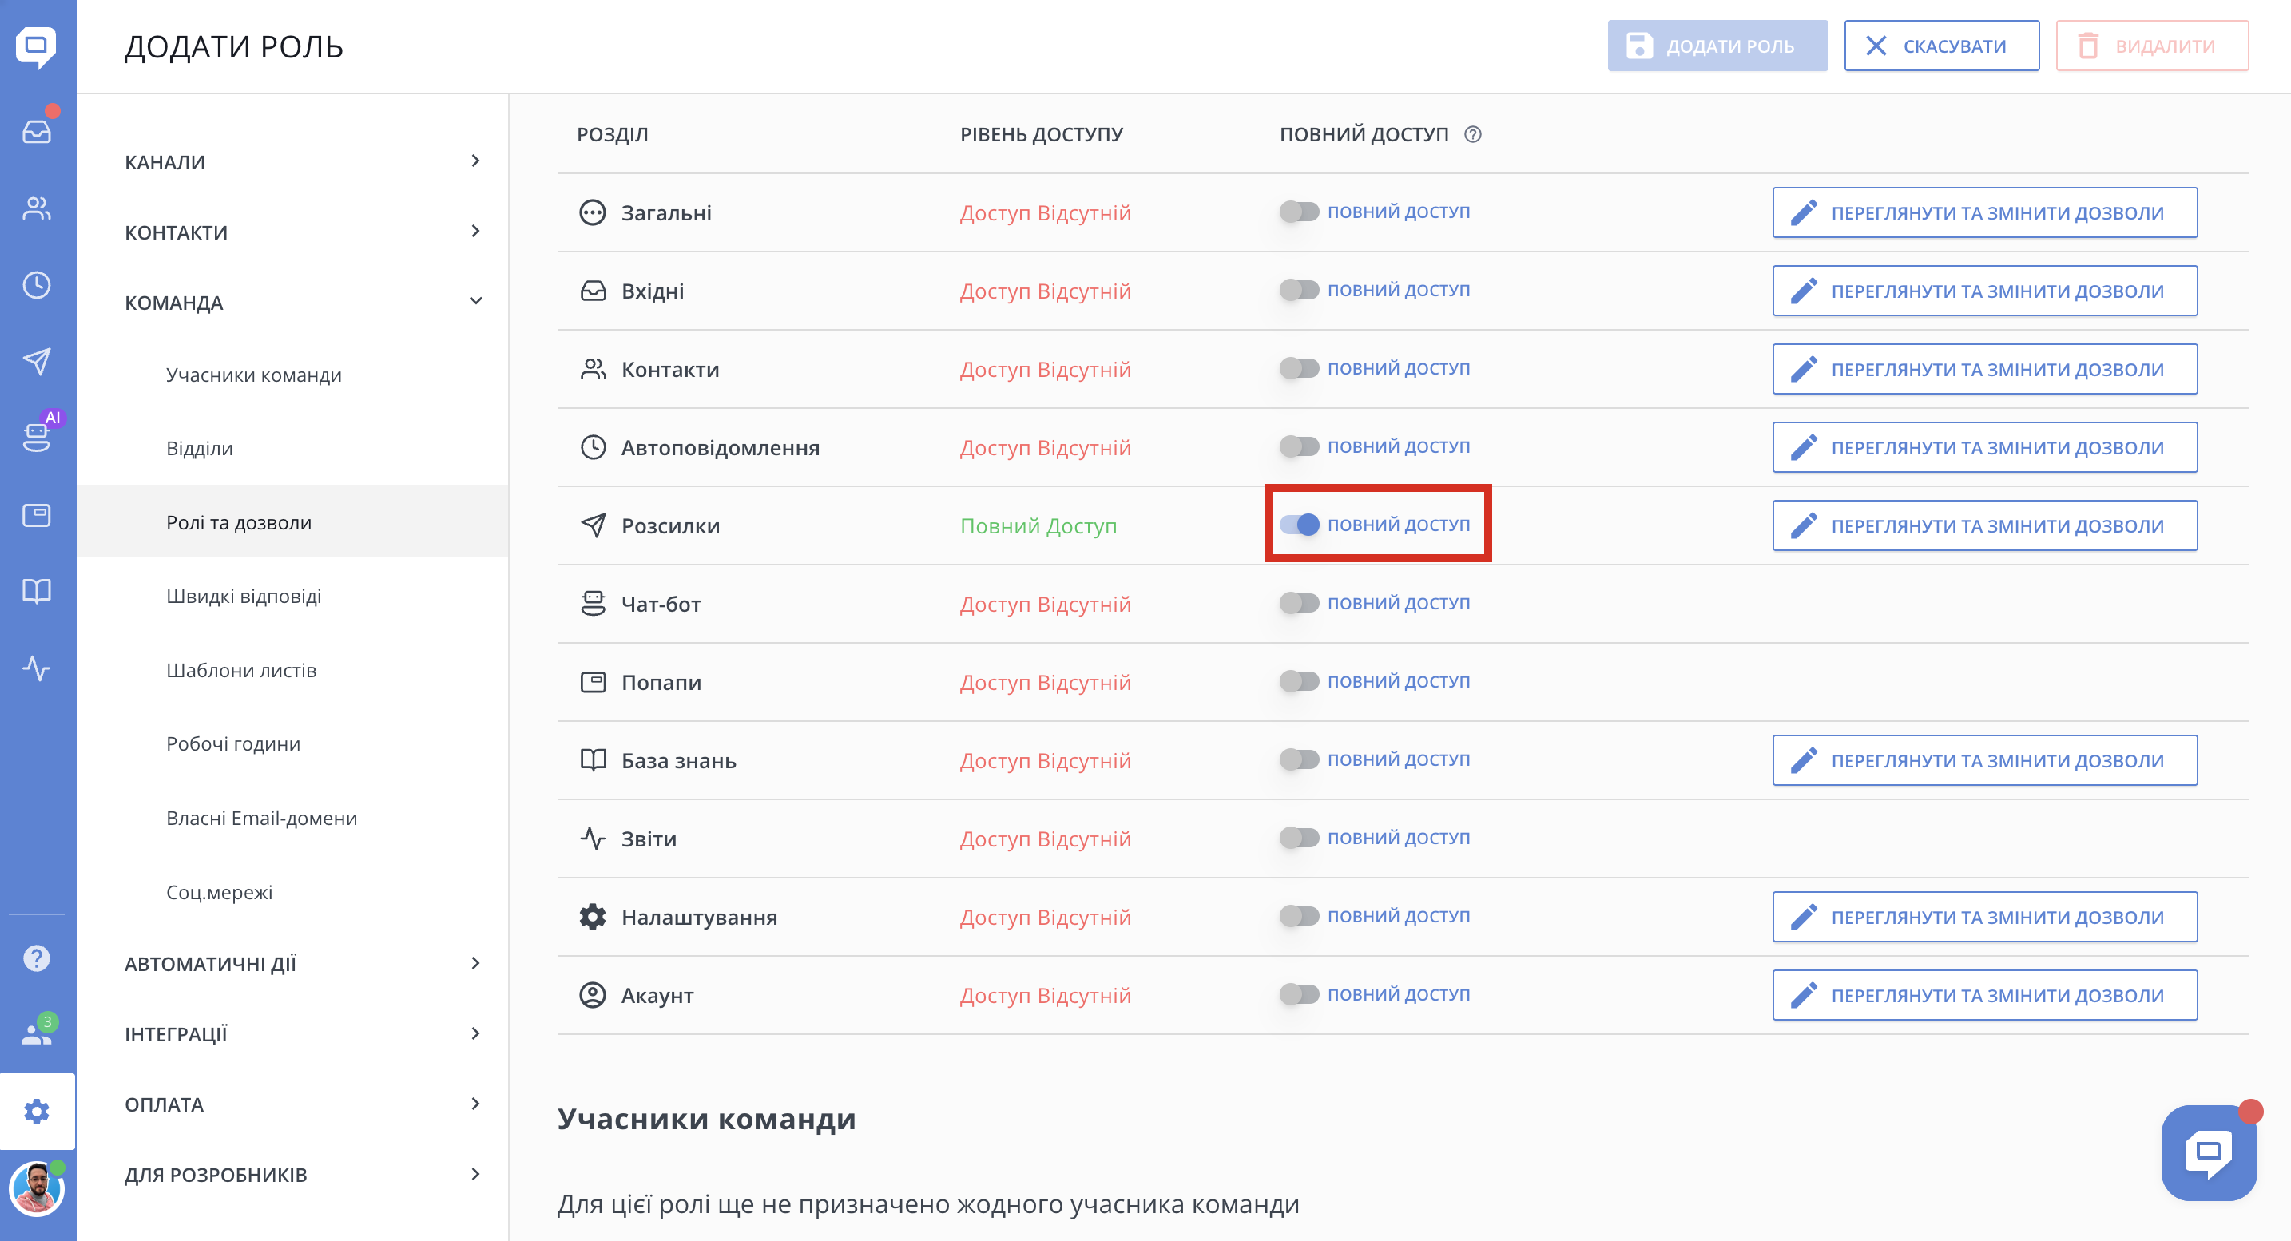Click the contacts people icon in sidebar
The image size is (2291, 1241).
pyautogui.click(x=37, y=208)
